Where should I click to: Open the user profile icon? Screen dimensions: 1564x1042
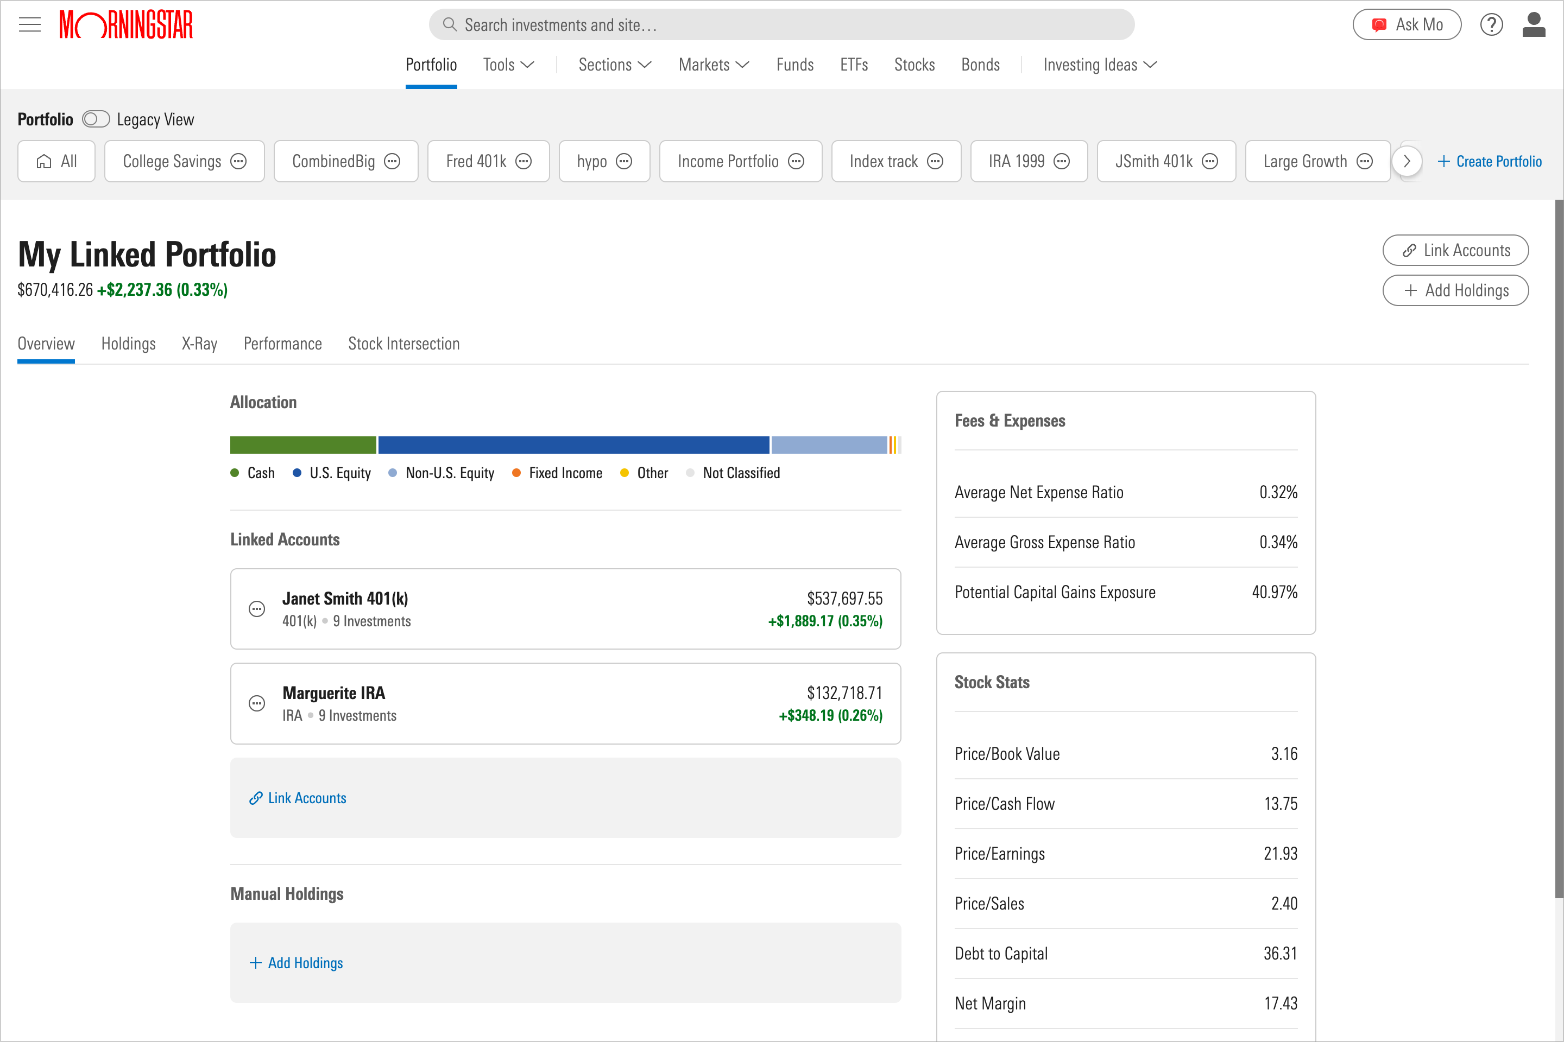1534,24
